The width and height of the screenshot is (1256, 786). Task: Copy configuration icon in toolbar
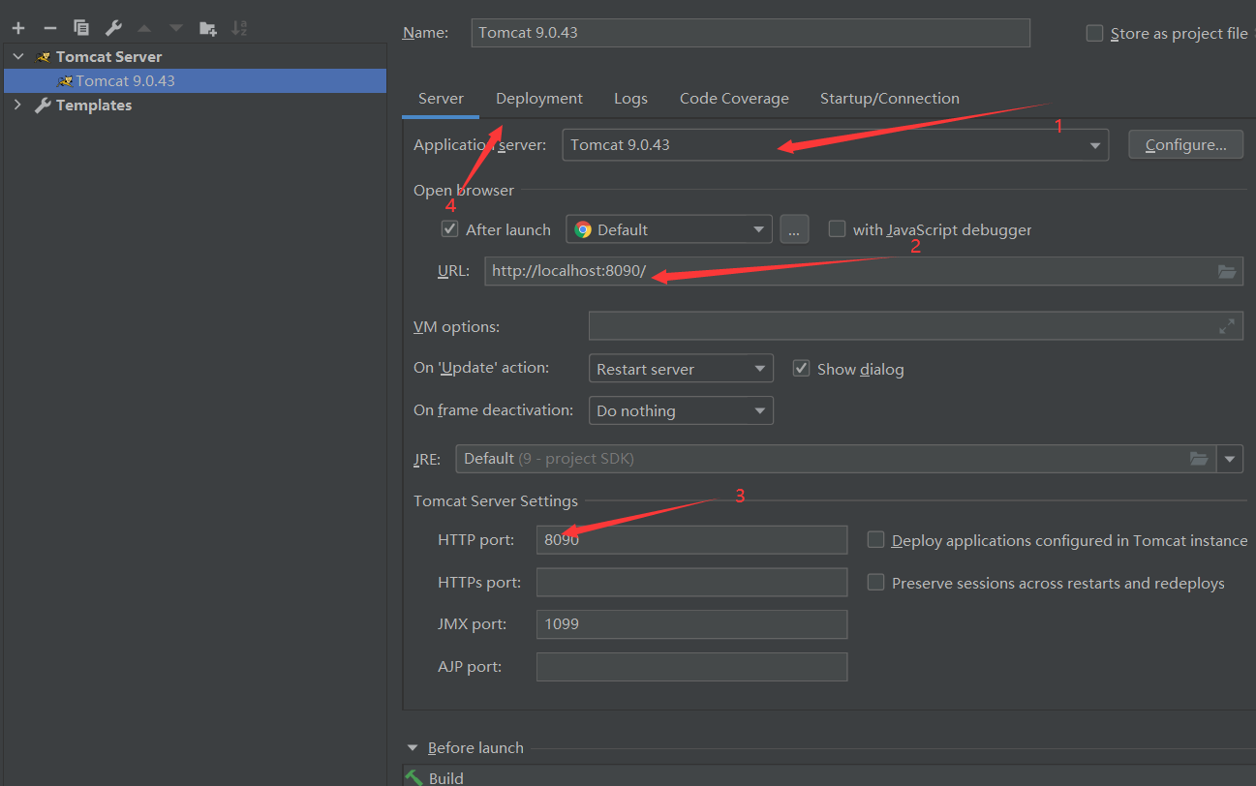pos(81,28)
